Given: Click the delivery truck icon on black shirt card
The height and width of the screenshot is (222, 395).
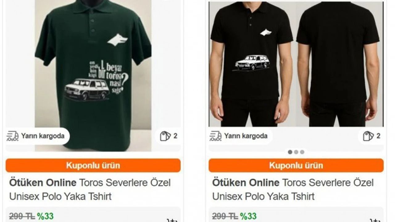Looking at the screenshot, I should (215, 136).
